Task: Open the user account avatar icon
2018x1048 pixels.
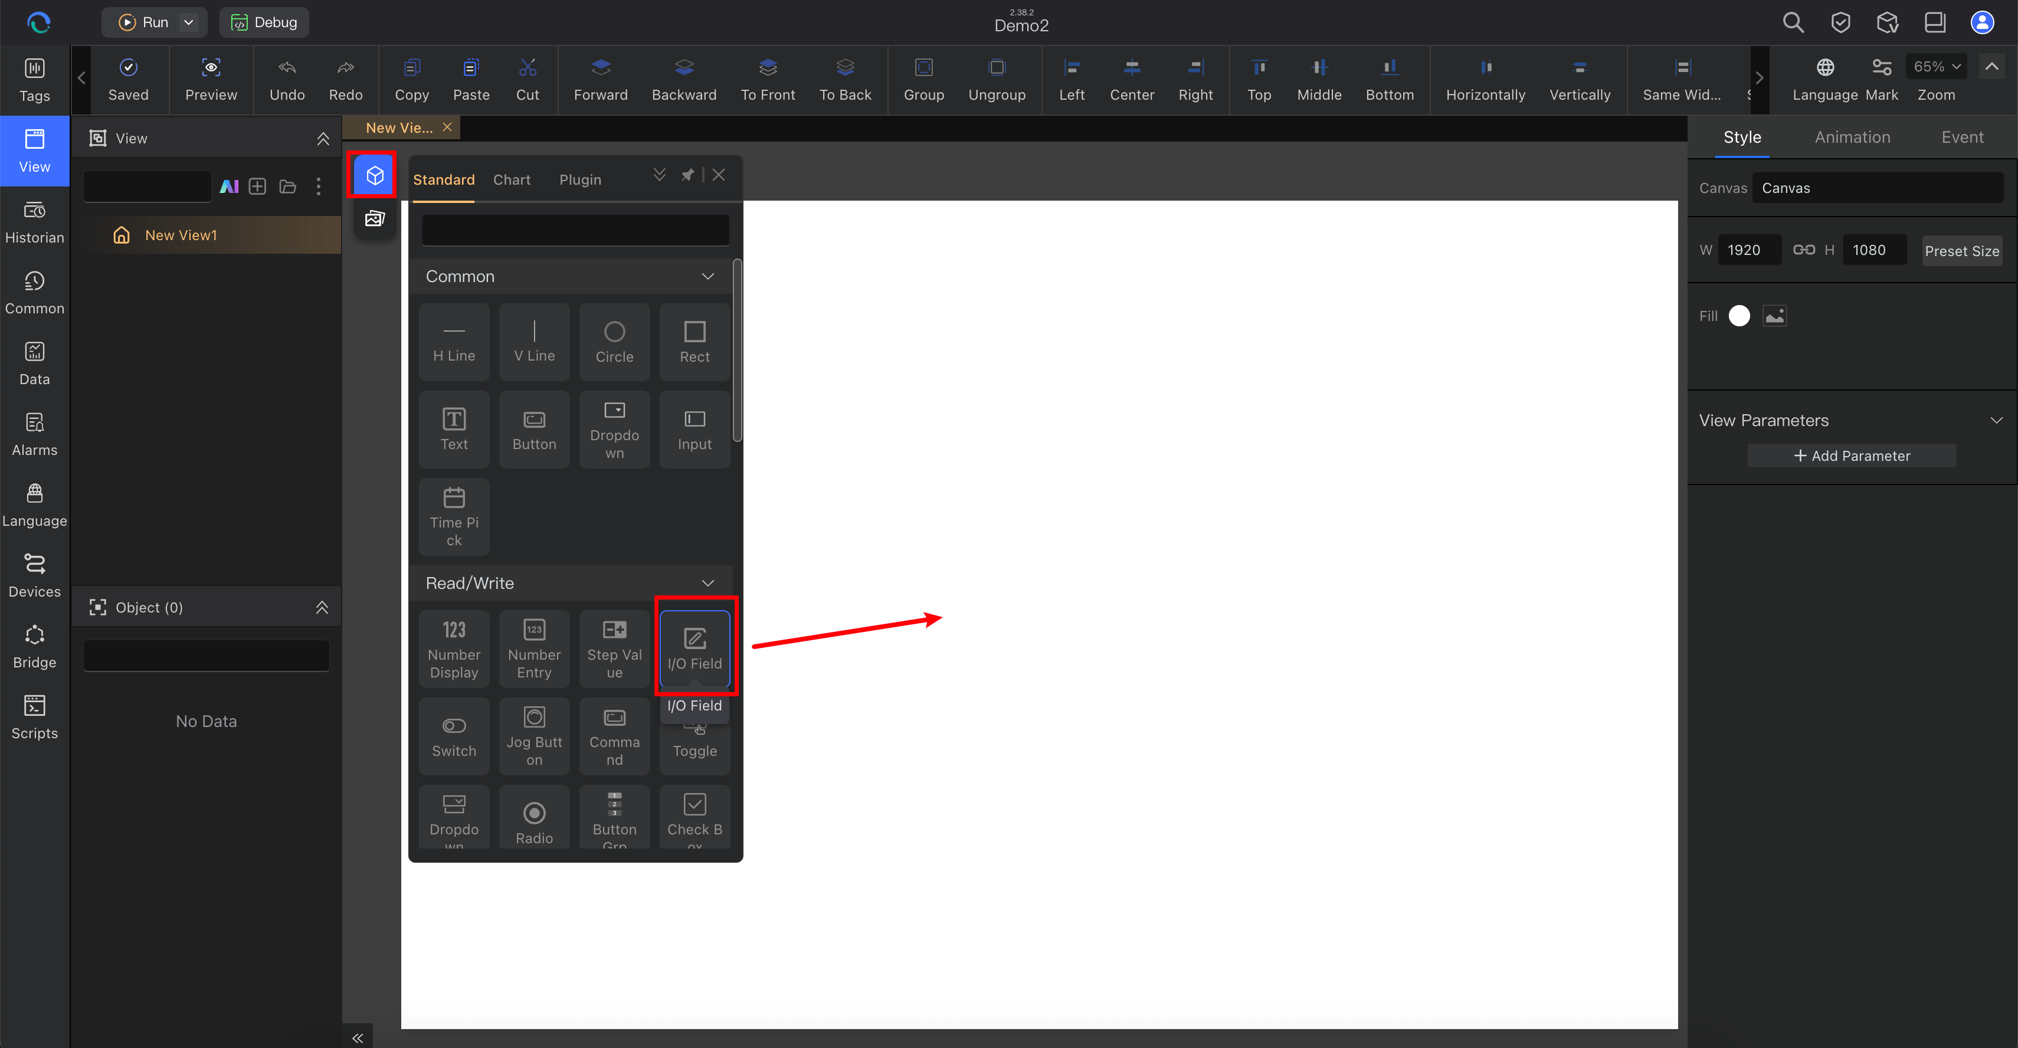Action: [x=1982, y=22]
